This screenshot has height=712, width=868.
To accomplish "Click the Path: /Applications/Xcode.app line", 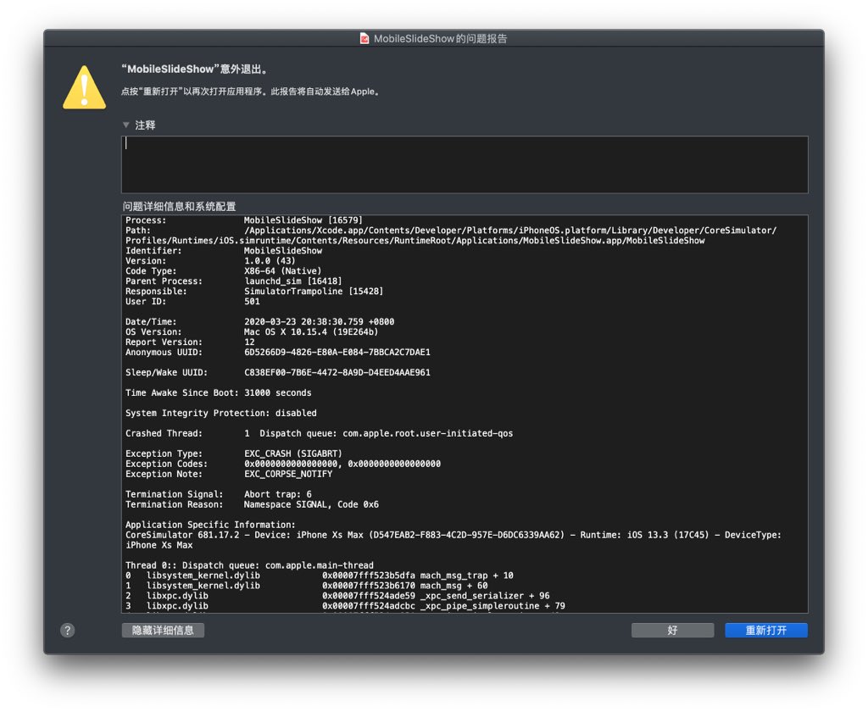I will point(451,236).
